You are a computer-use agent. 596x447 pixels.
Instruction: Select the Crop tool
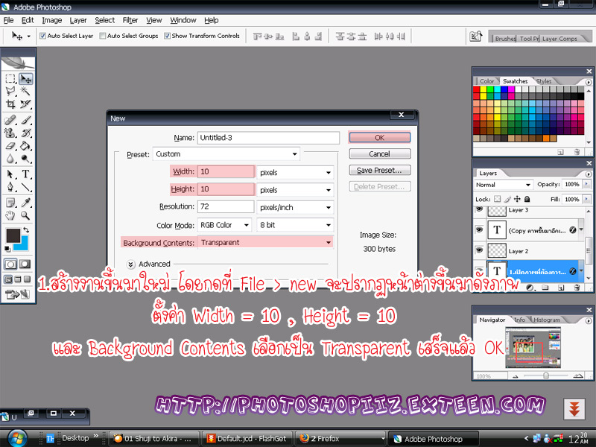tap(10, 104)
